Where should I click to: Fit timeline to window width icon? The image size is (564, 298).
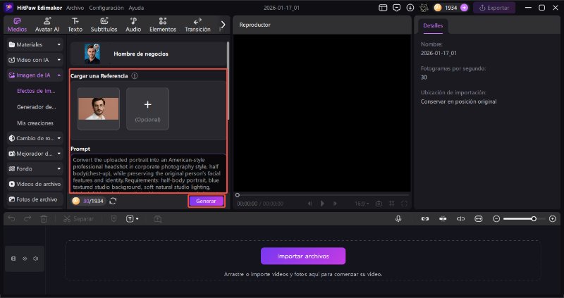pos(479,218)
